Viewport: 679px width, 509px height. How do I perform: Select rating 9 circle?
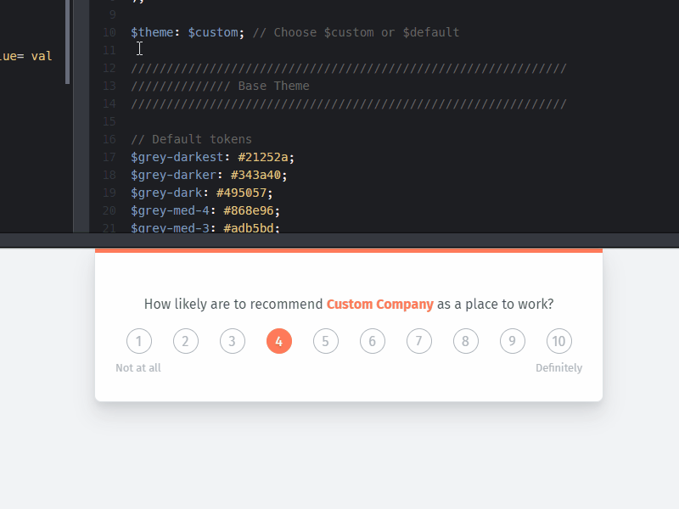tap(513, 341)
